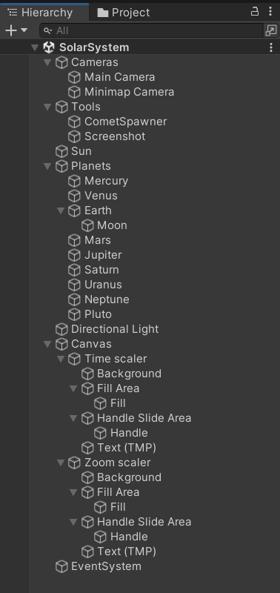
Task: Click the Directional Light cube icon
Action: pos(61,329)
